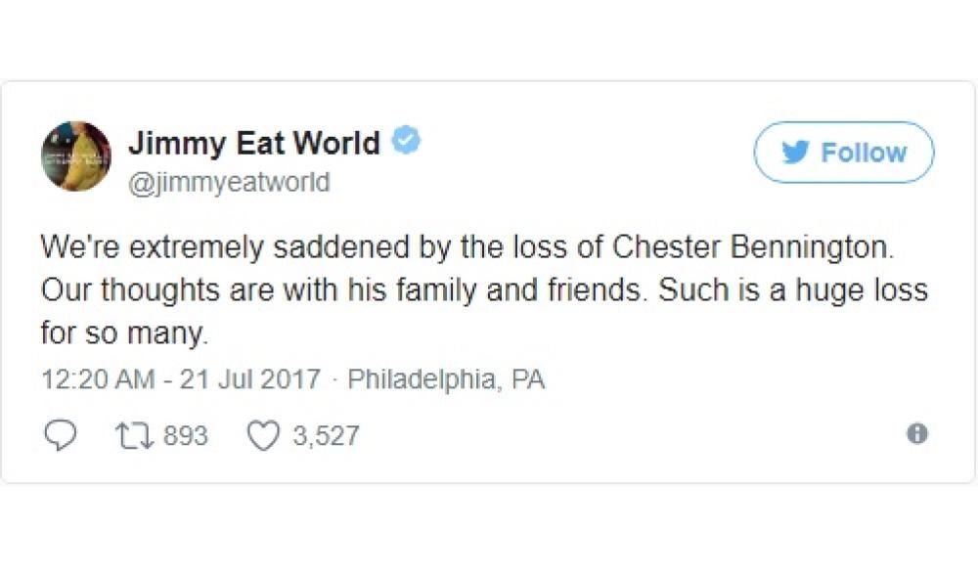Click the blue verified badge

pos(406,142)
